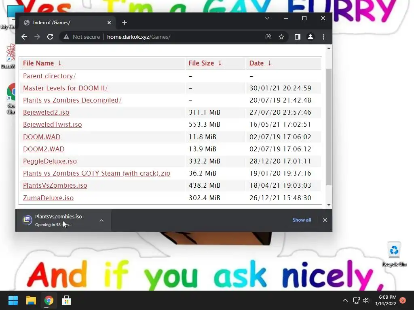Screen dimensions: 414x310
Task: Sort File Size descending with arrow
Action: point(220,63)
